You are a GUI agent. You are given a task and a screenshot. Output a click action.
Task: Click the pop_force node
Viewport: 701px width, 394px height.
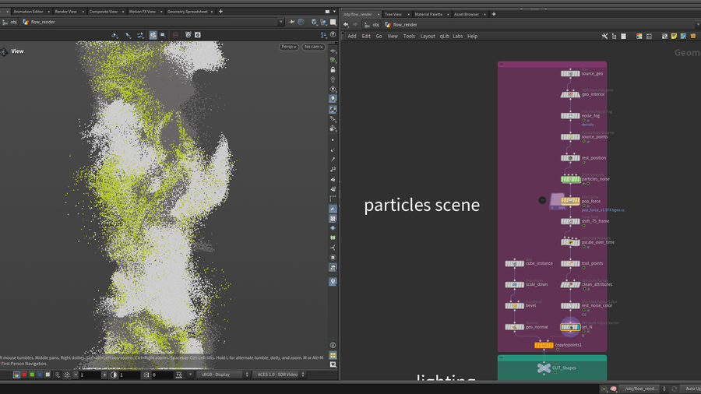coord(570,201)
